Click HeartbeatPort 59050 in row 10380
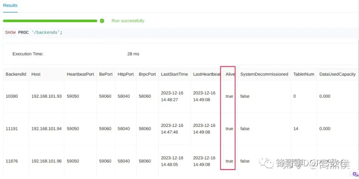Screen dimensions: 359x179 (73, 96)
